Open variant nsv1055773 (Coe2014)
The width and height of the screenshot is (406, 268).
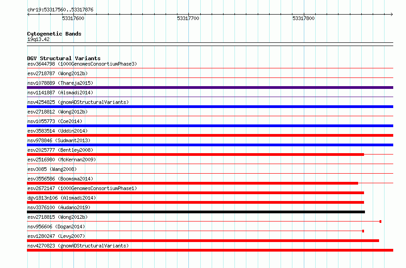[x=55, y=121]
